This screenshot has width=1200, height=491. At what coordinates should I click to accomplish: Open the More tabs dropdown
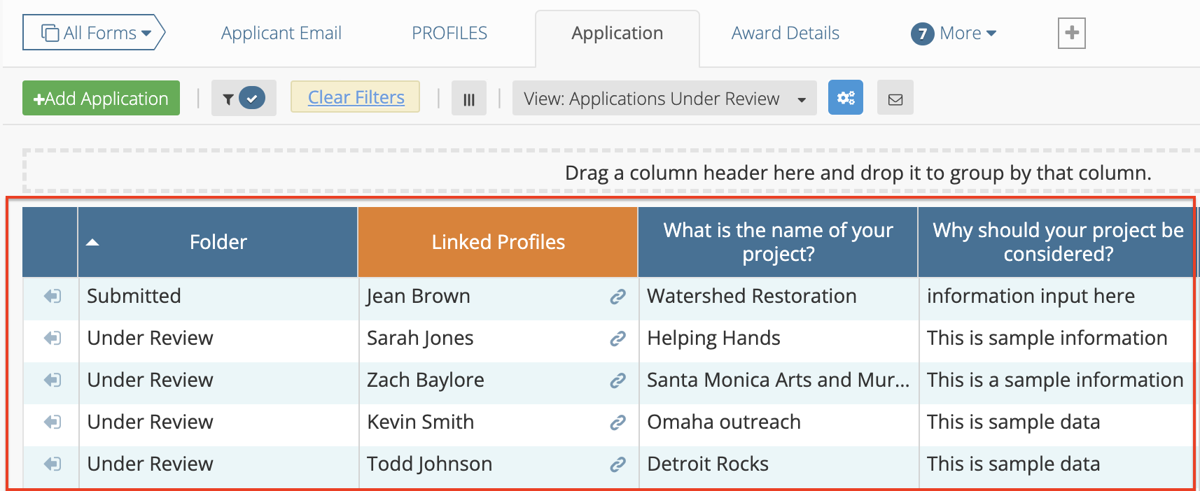tap(954, 33)
